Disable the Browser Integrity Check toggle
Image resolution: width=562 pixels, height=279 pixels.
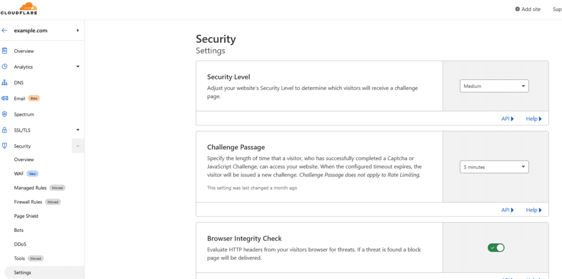pyautogui.click(x=496, y=248)
